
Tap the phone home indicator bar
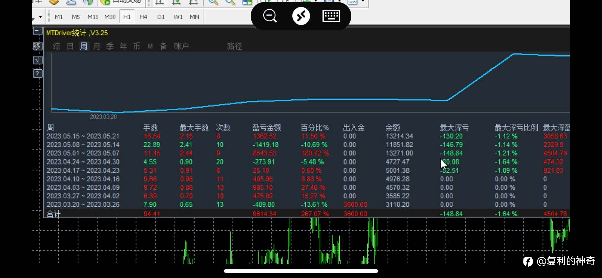coord(301,271)
